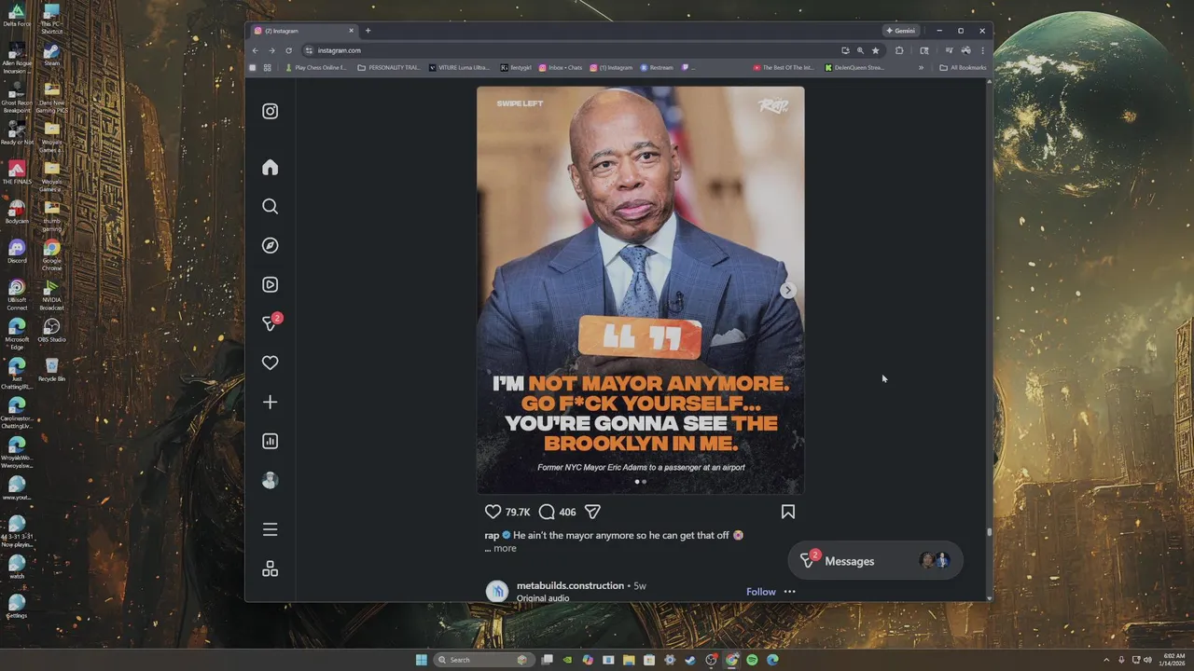1194x671 pixels.
Task: Click metabuilds.construction avatar thumbnail
Action: click(x=497, y=591)
